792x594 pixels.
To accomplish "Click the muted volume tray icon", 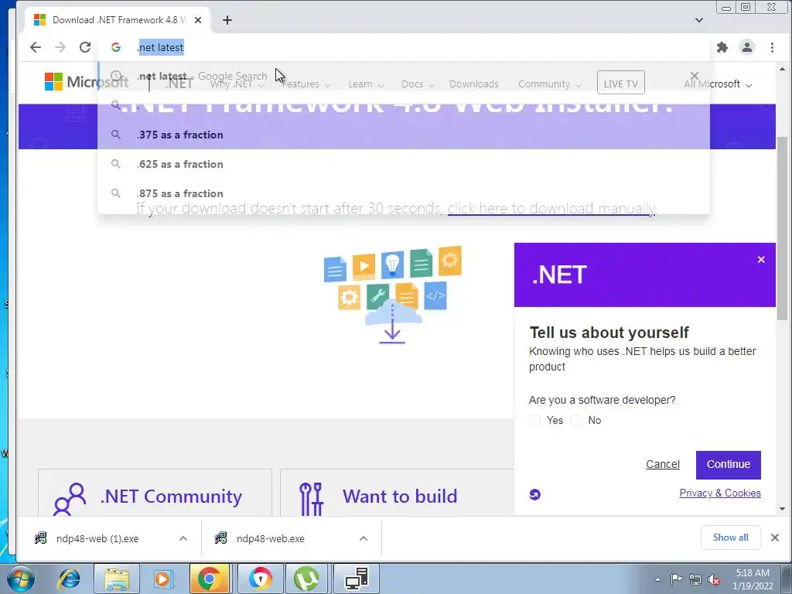I will (714, 580).
